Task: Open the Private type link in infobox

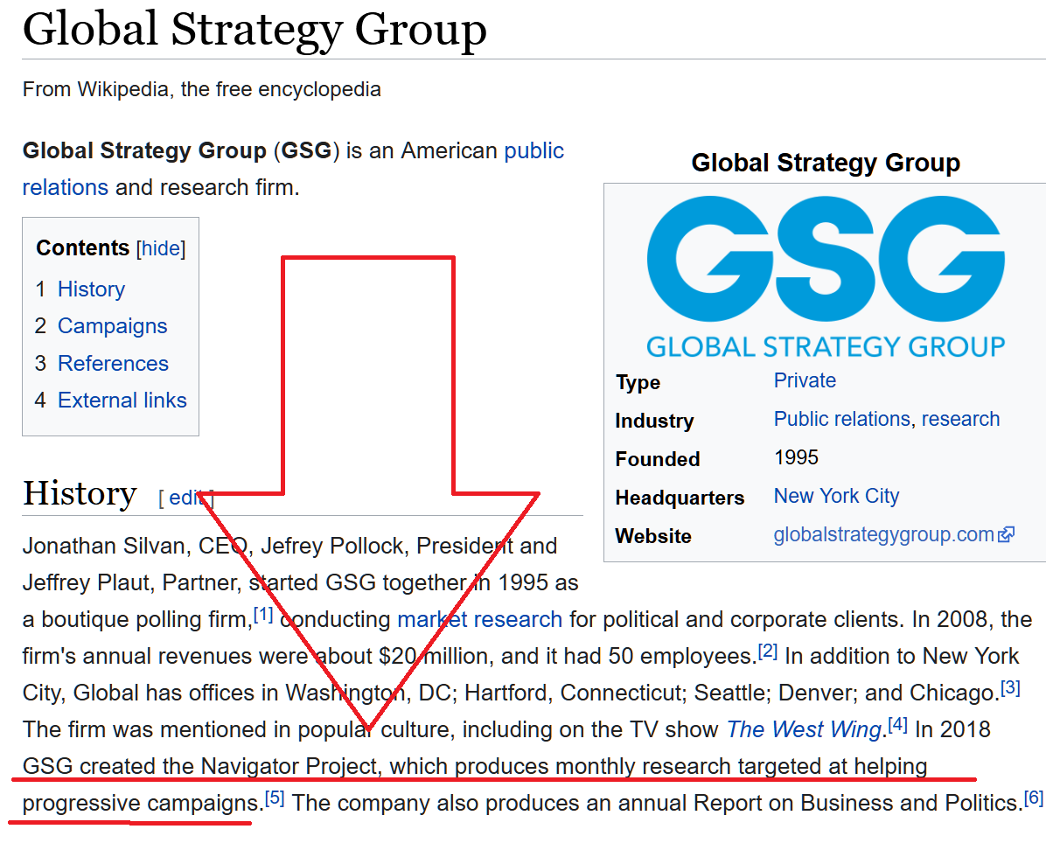Action: tap(805, 380)
